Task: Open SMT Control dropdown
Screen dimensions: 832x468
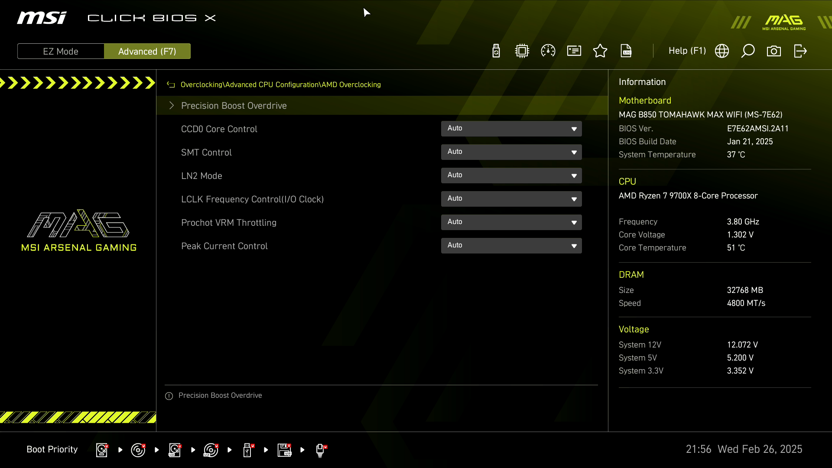Action: (511, 152)
